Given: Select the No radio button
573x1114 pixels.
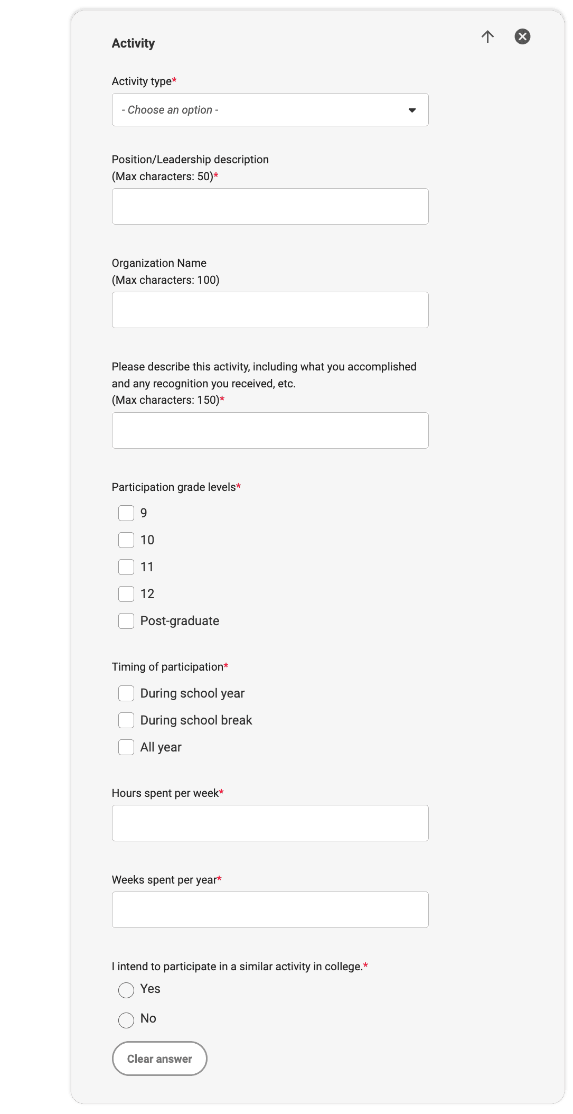Looking at the screenshot, I should tap(126, 1020).
